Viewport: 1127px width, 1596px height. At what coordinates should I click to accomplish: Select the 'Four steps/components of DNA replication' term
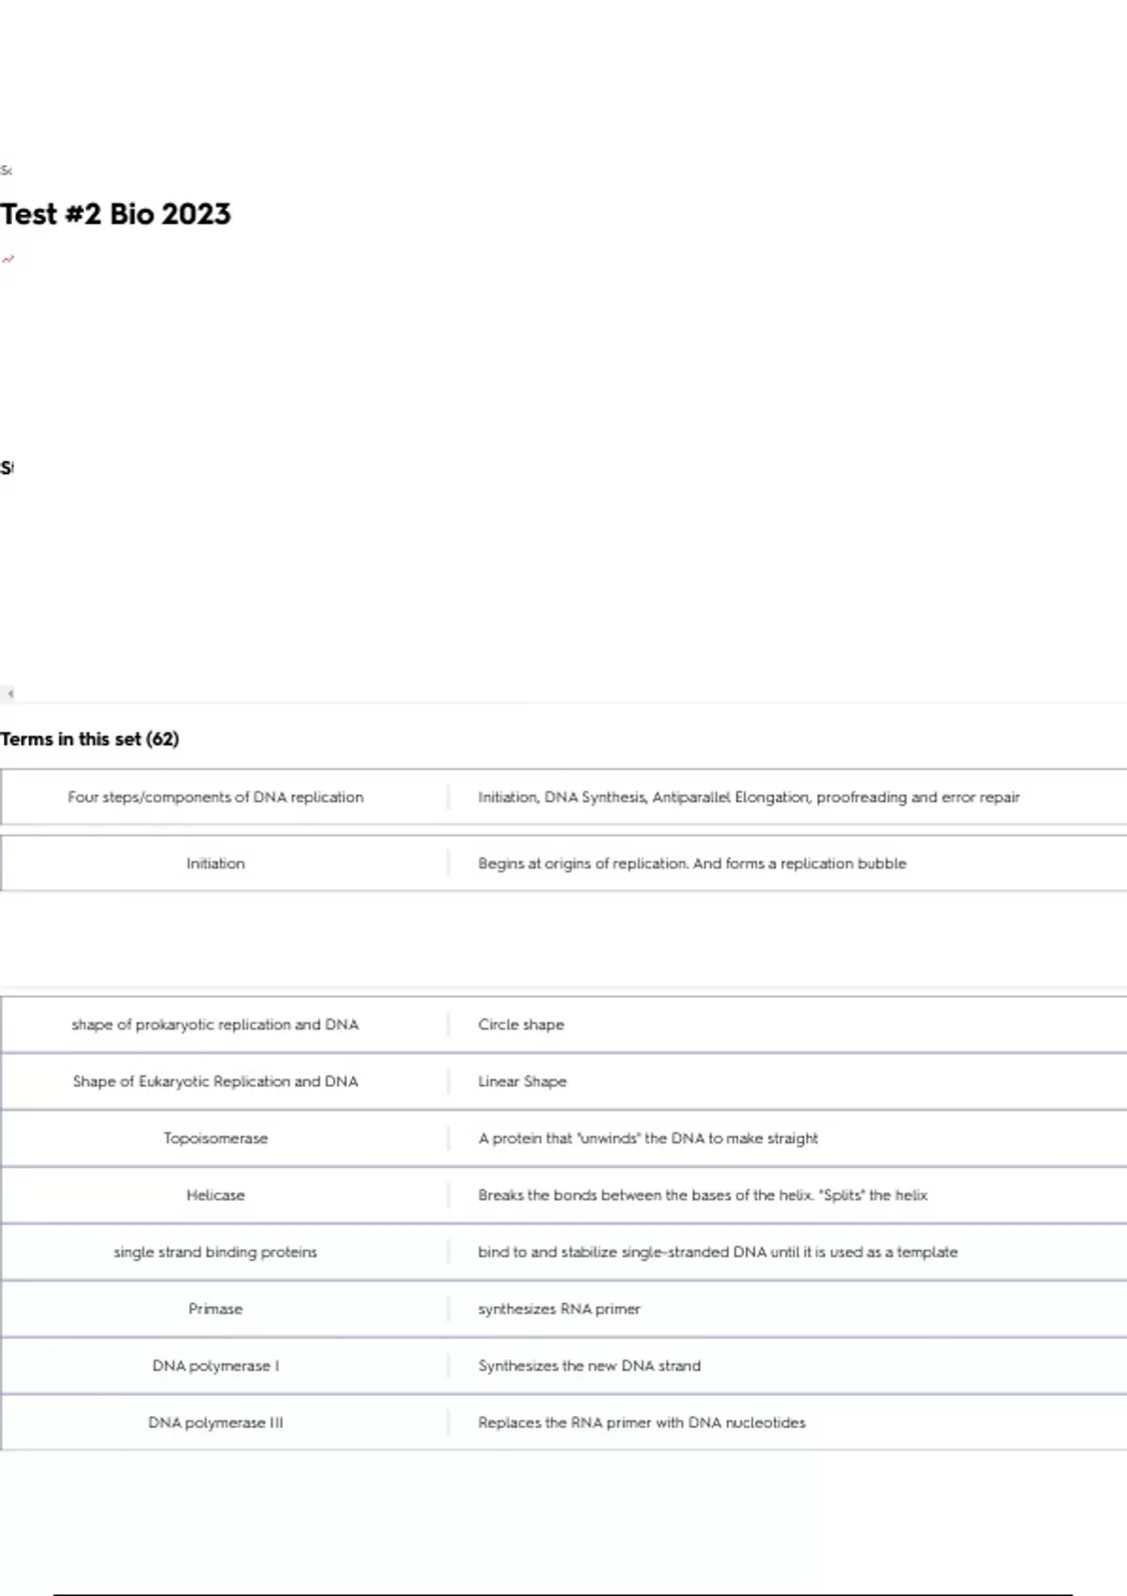point(215,797)
